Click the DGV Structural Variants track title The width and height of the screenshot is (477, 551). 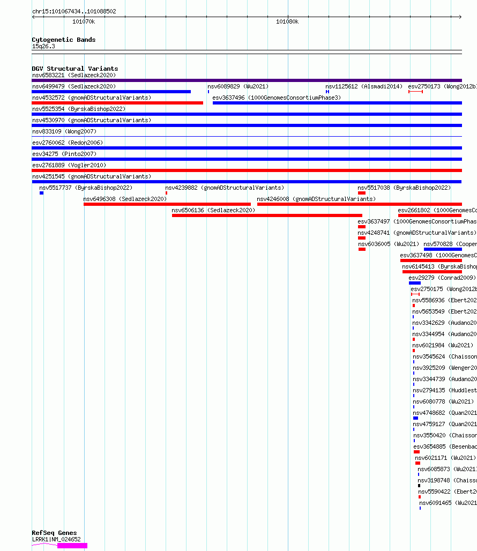(75, 69)
